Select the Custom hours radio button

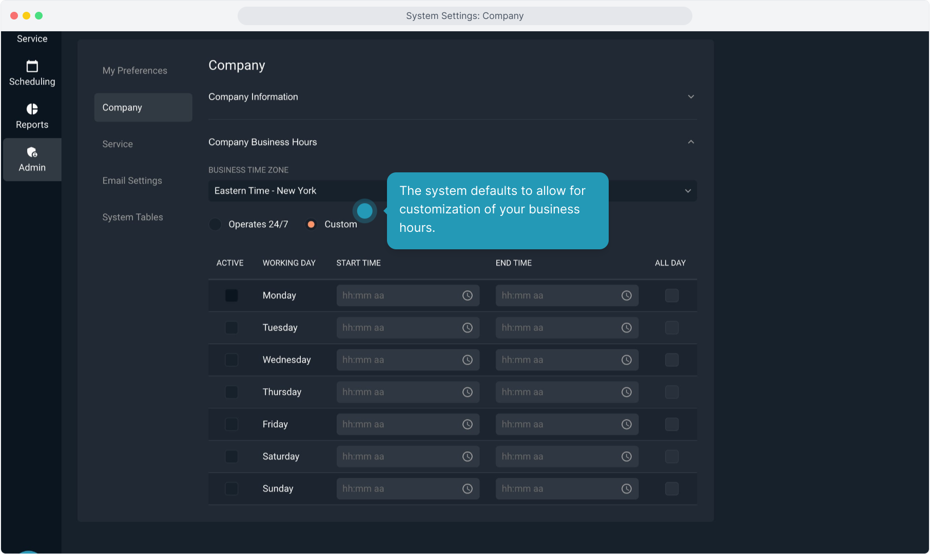coord(311,225)
